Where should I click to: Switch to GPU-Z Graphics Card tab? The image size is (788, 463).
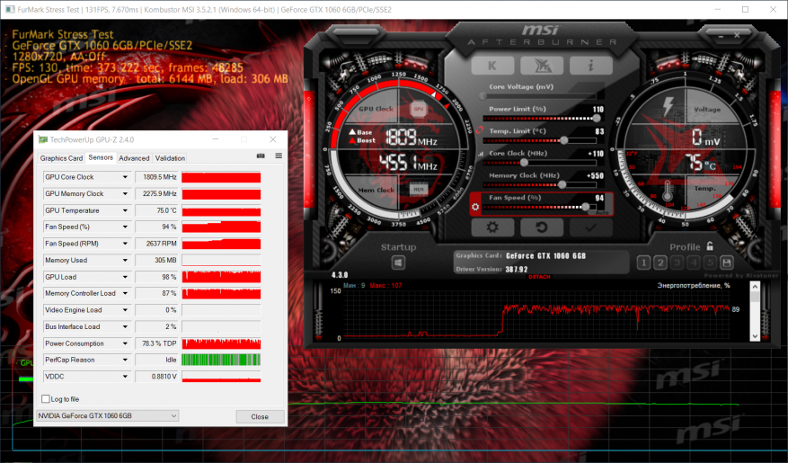pyautogui.click(x=61, y=158)
